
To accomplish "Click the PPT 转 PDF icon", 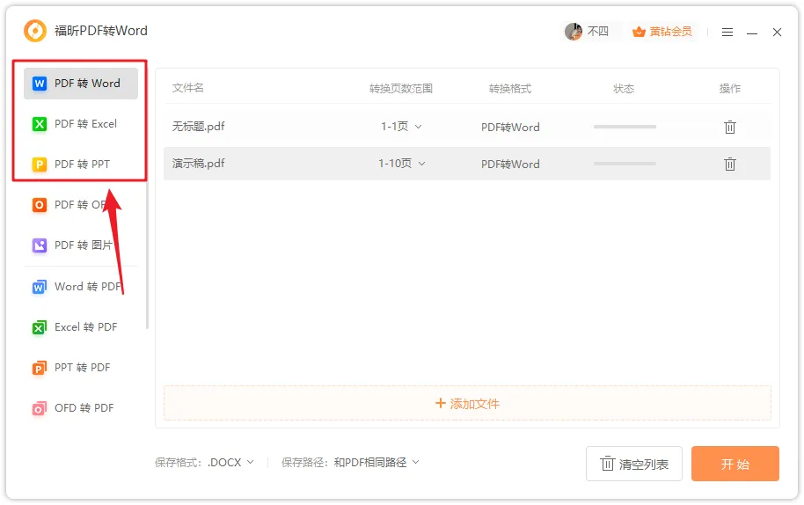I will click(x=40, y=368).
